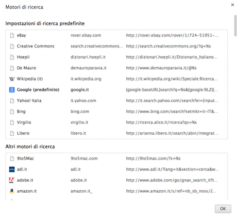Click the Libero page icon
The image size is (237, 217).
[12, 133]
